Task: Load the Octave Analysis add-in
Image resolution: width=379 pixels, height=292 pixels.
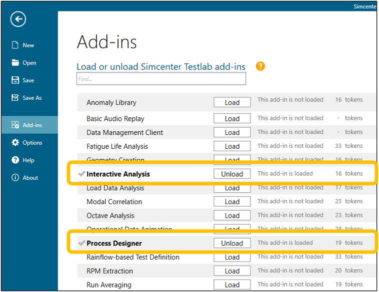Action: click(232, 215)
